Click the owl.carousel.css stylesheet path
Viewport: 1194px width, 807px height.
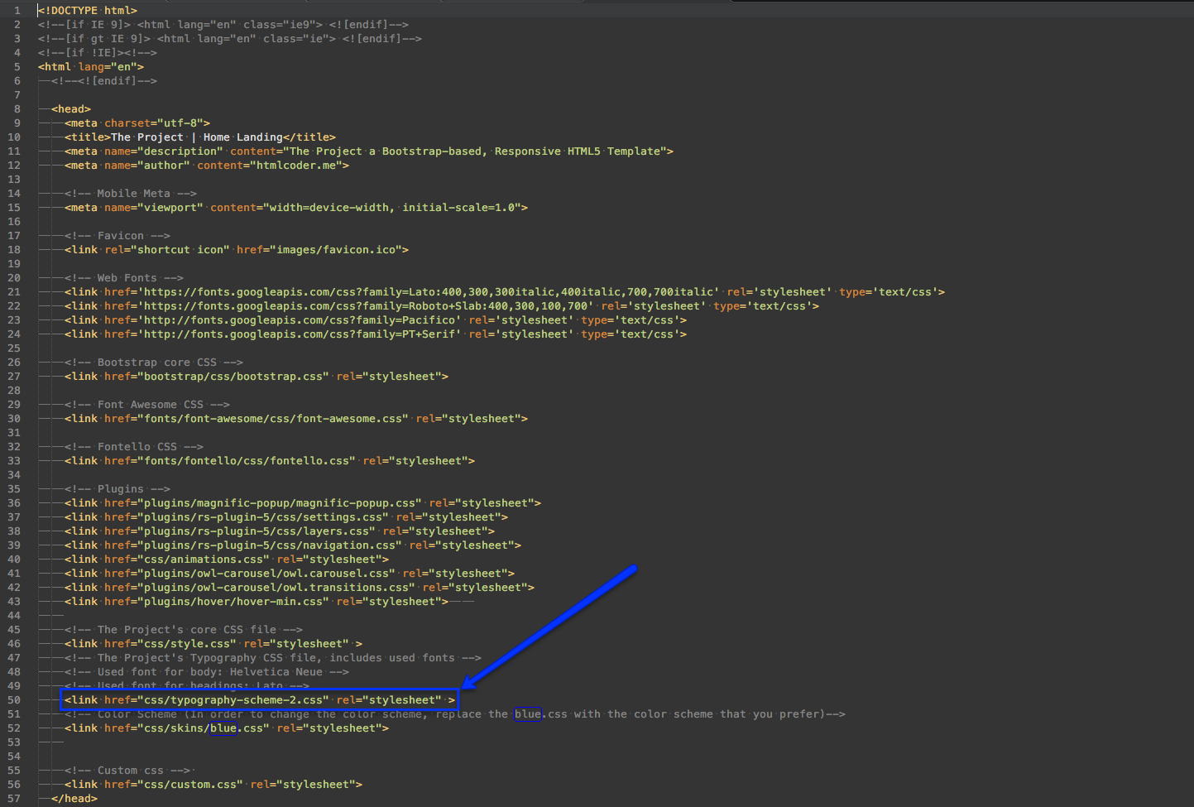[270, 574]
